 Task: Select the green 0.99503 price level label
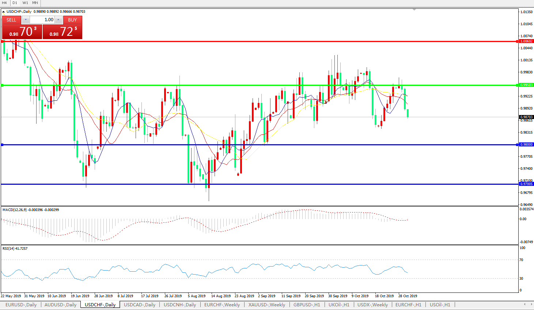click(526, 85)
